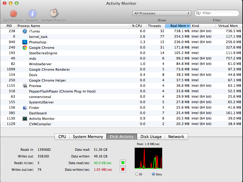
Task: Sort by the PID column header
Action: point(9,26)
